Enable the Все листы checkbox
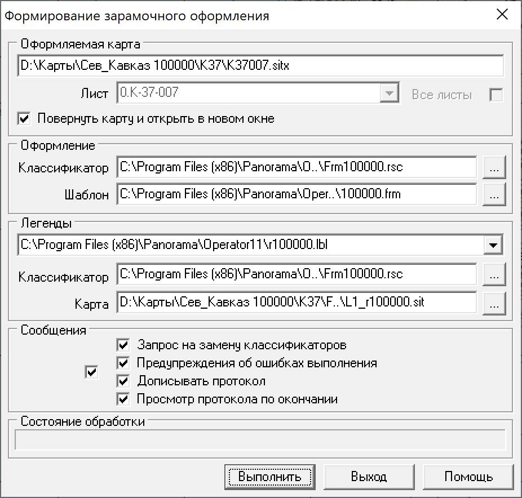 point(496,95)
